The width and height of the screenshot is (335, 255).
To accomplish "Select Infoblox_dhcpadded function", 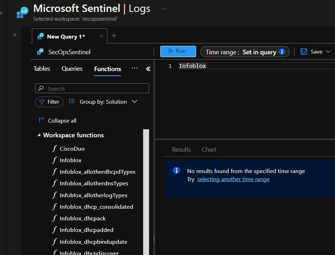I will (87, 230).
